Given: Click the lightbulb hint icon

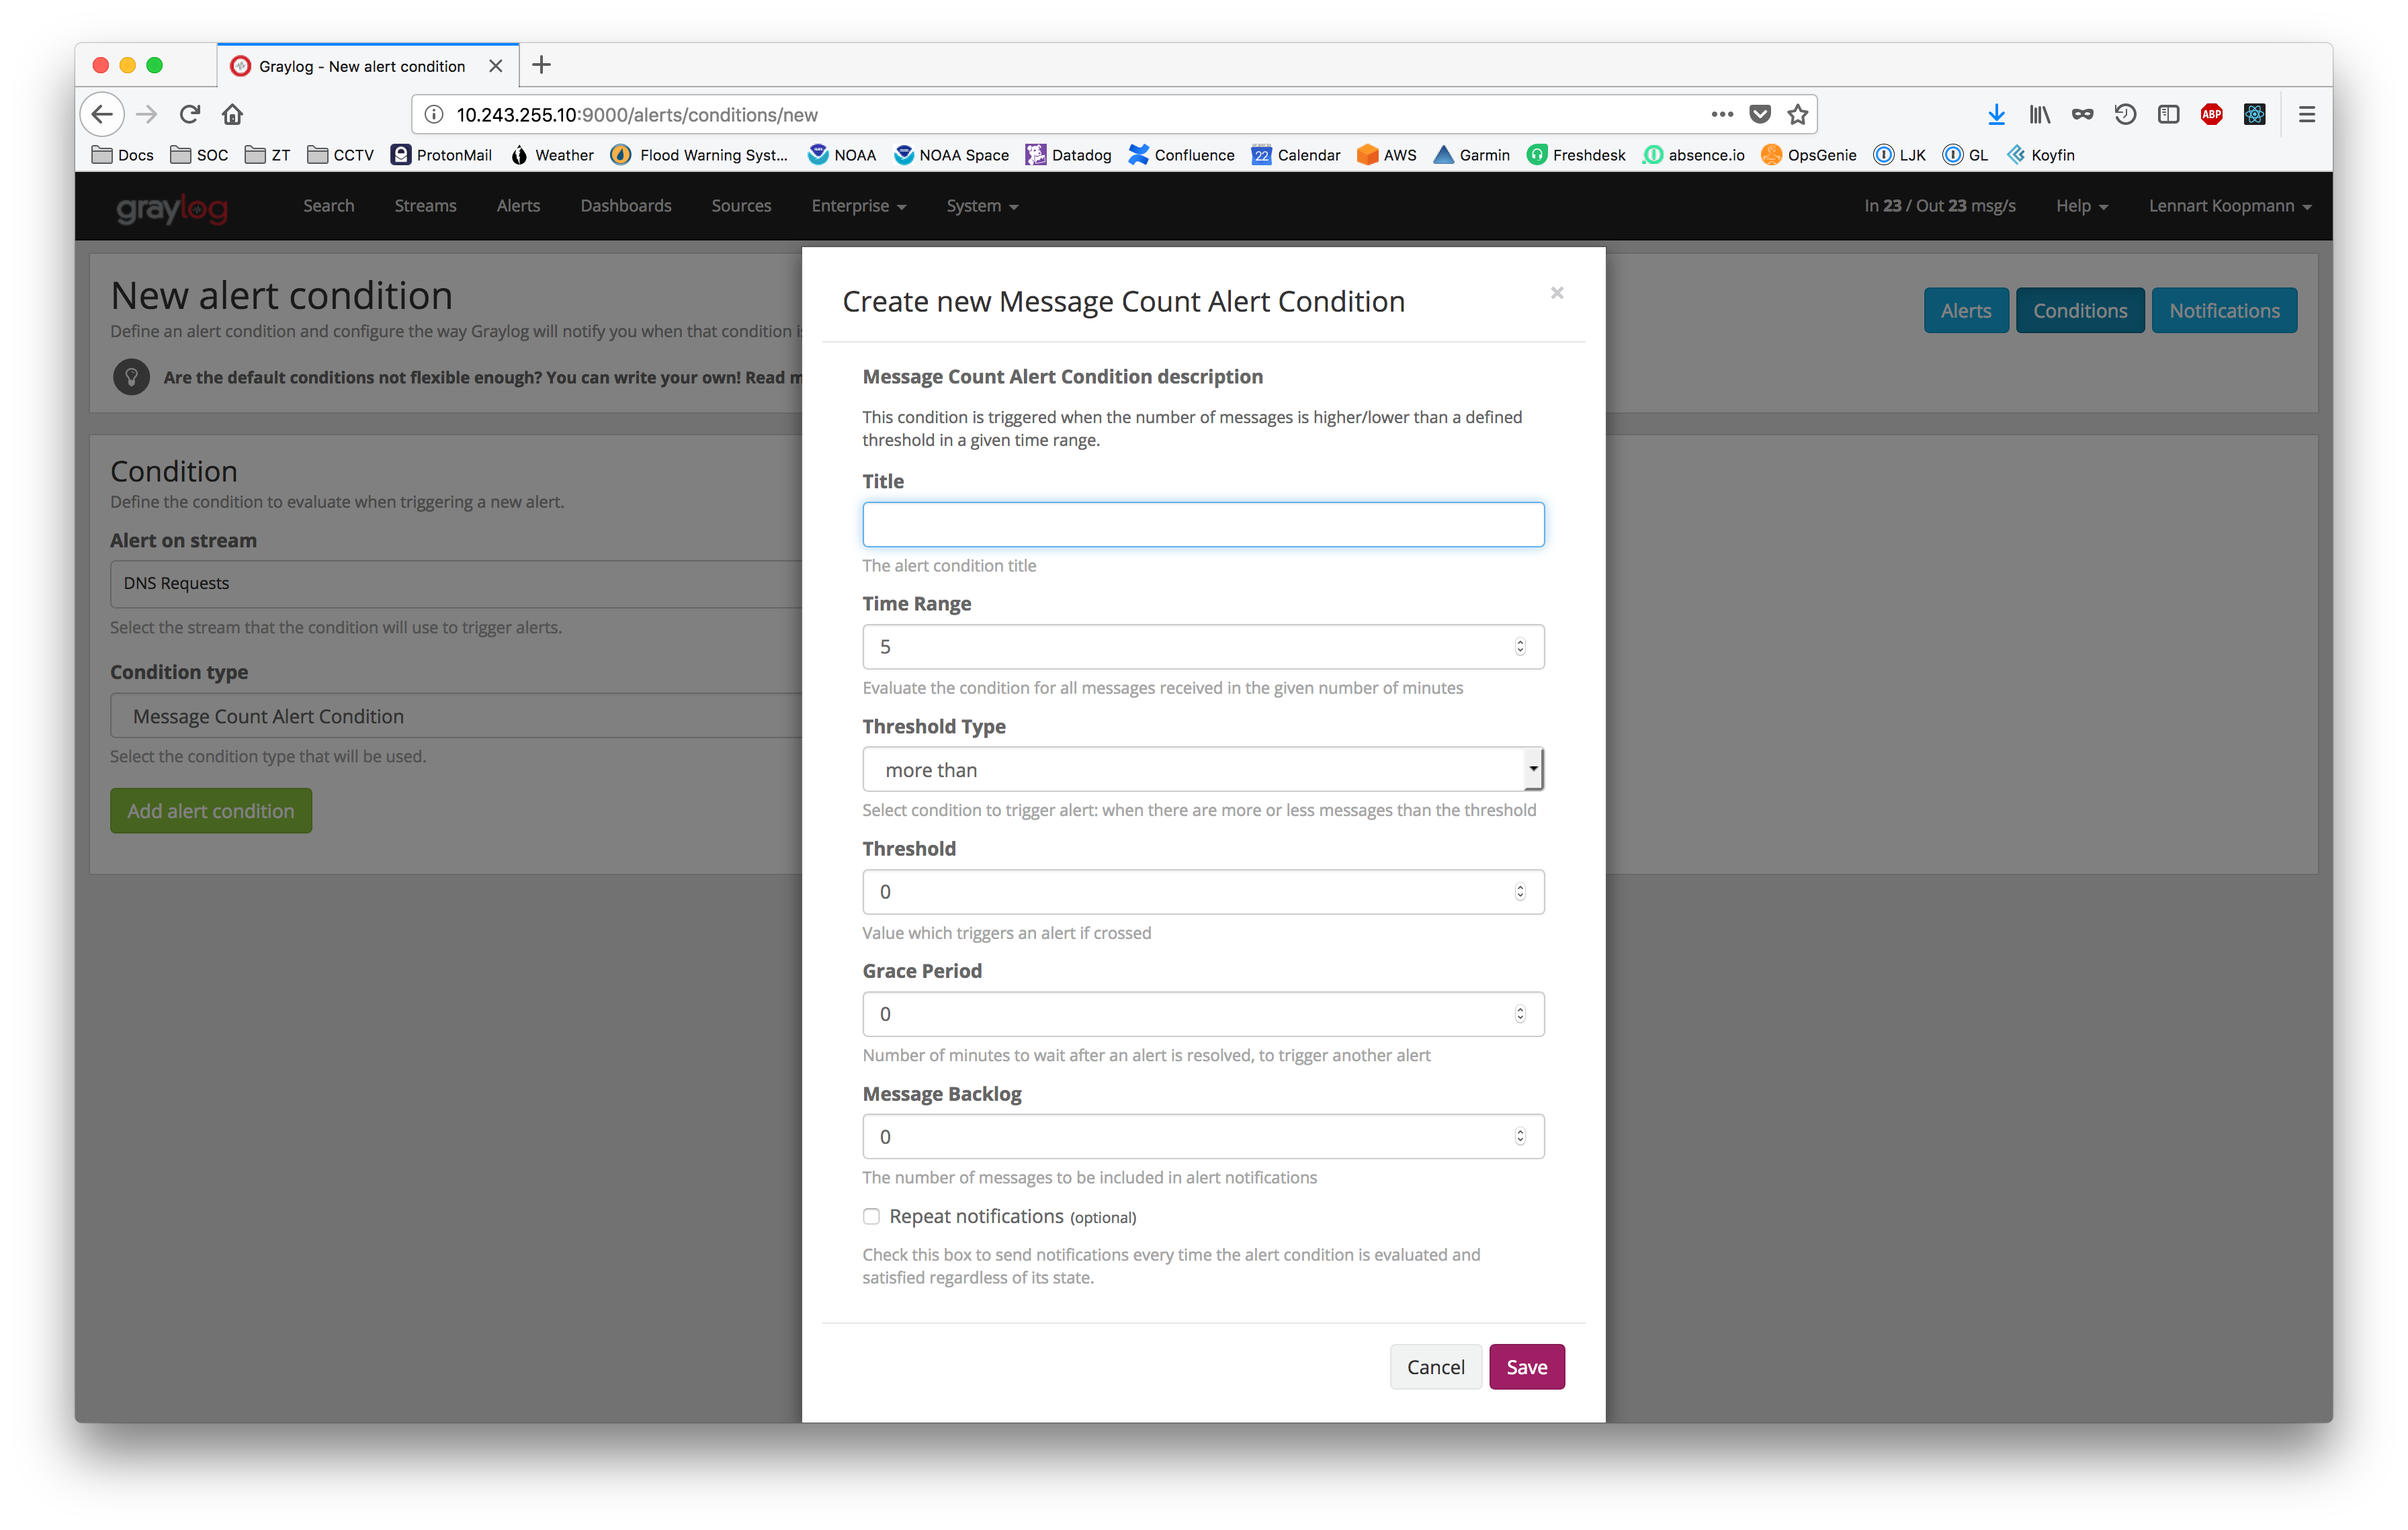Looking at the screenshot, I should click(131, 377).
